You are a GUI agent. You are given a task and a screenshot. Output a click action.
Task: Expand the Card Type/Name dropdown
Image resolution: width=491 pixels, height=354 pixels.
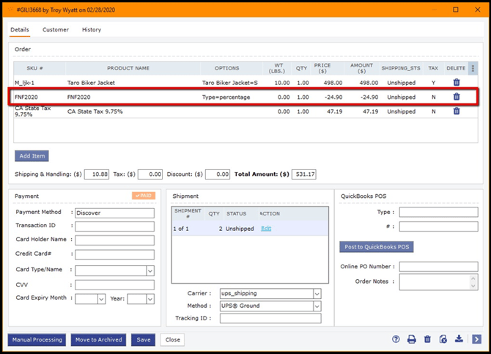tap(150, 270)
